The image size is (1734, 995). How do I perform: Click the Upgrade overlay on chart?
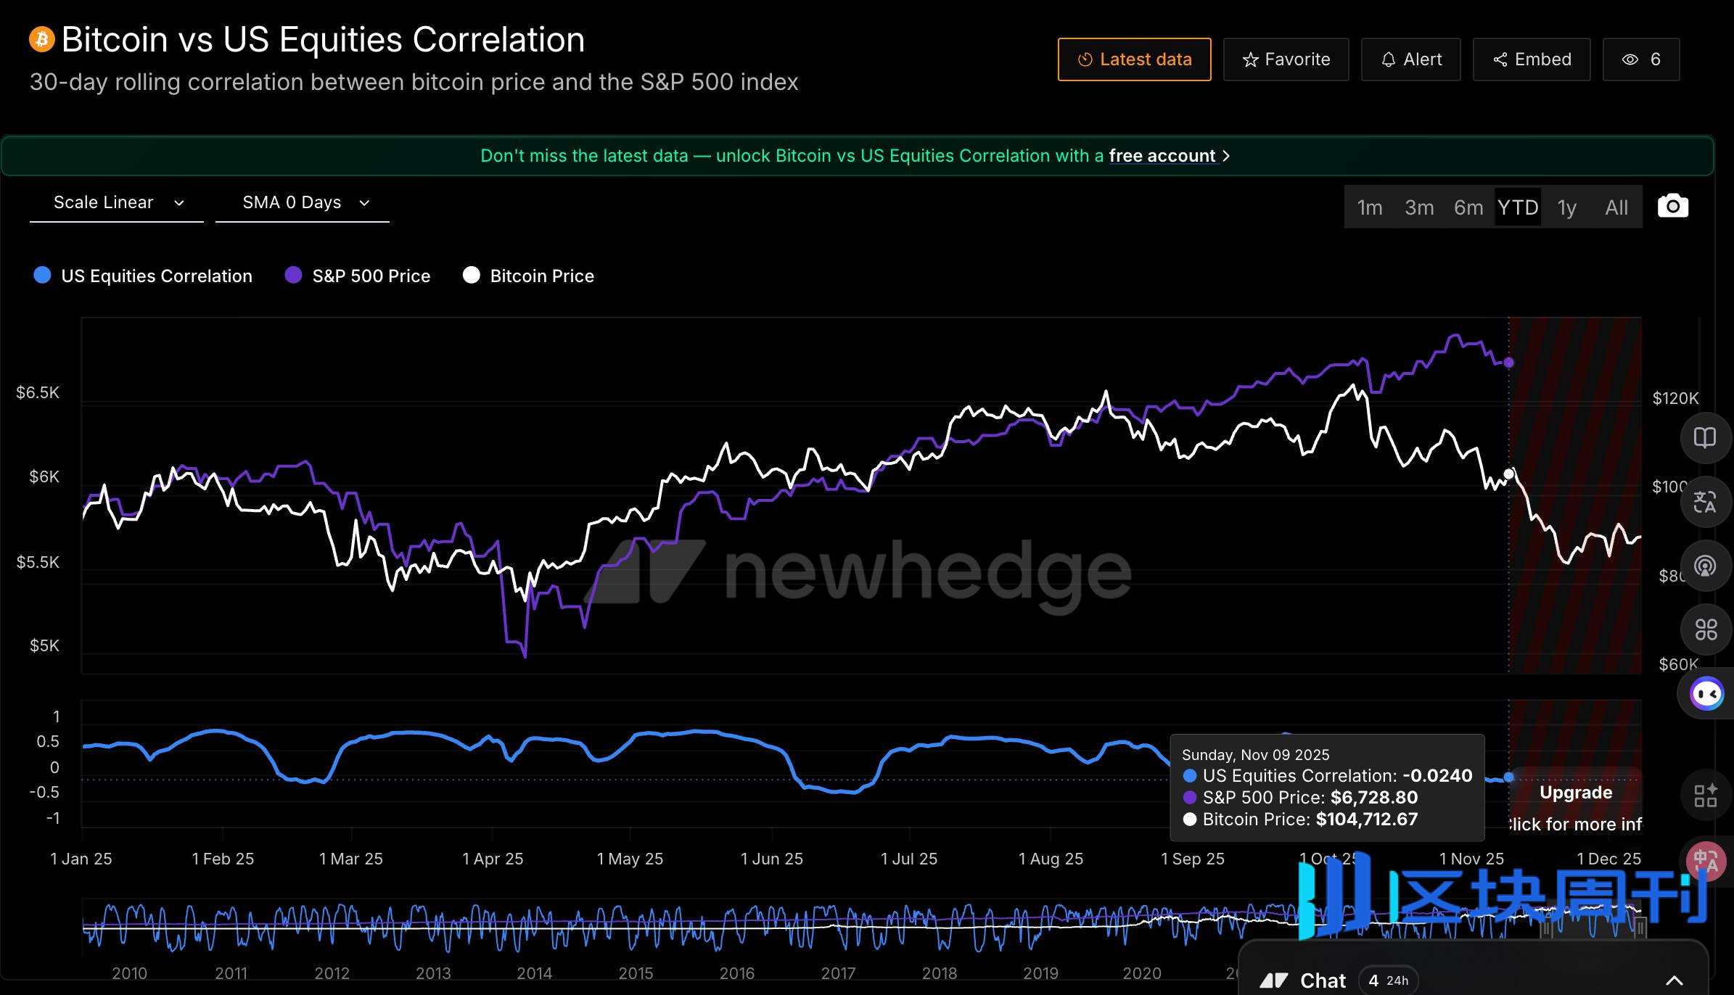coord(1575,793)
